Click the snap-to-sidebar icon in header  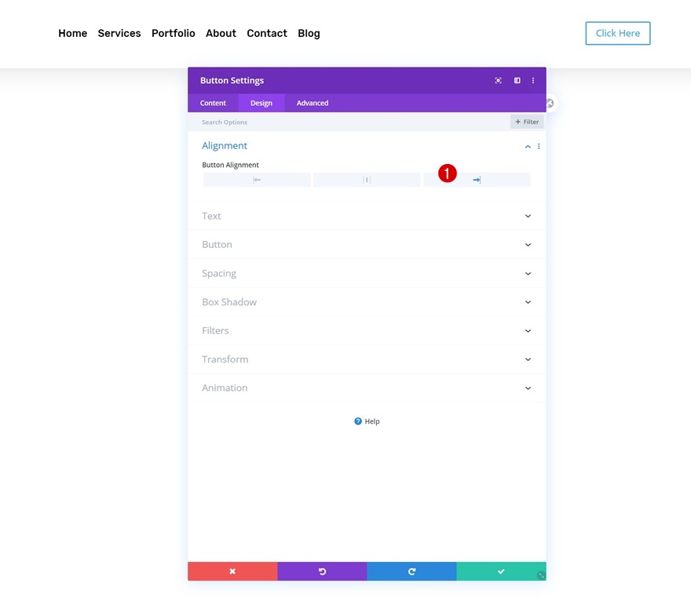(x=517, y=81)
